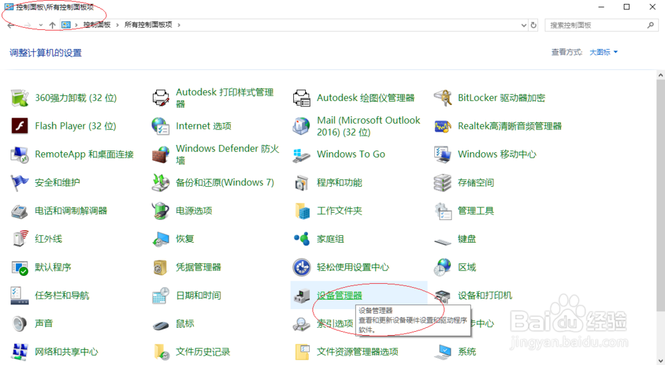Expand the chevron after 控制面板 breadcrumb
665x365 pixels.
[118, 25]
